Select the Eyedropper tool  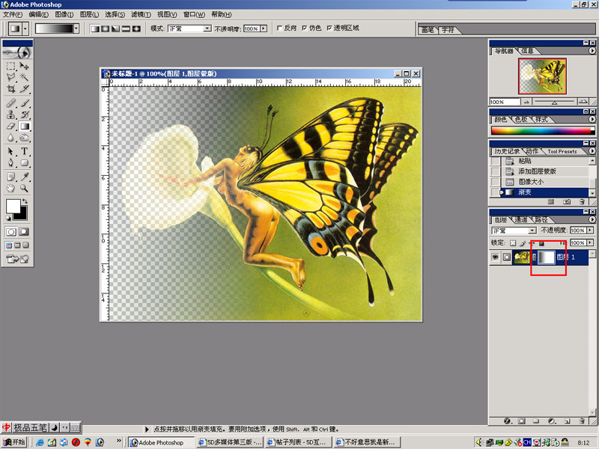[x=24, y=177]
